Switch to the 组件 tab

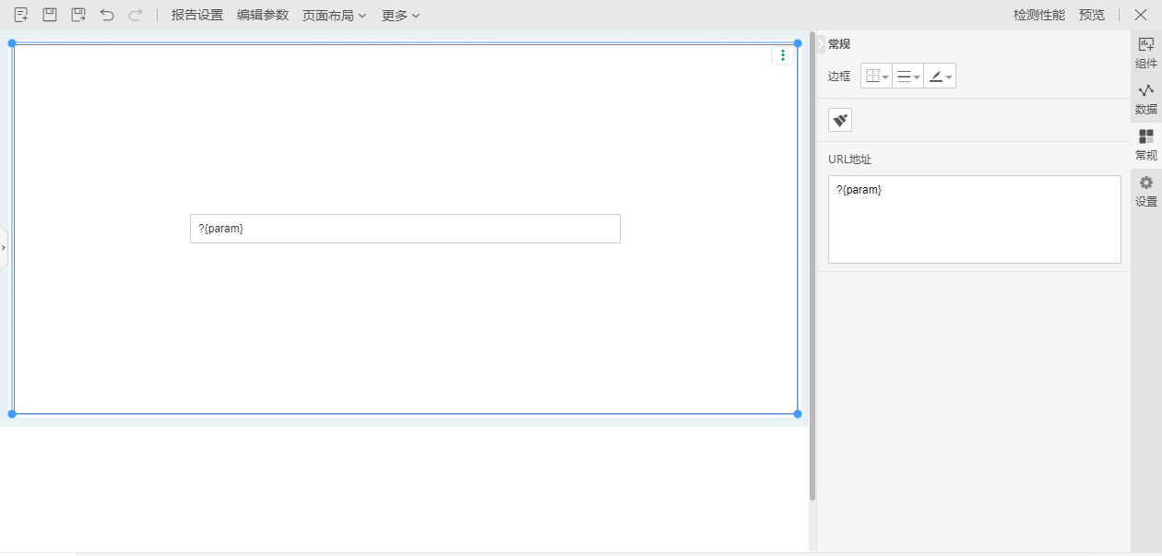1146,53
